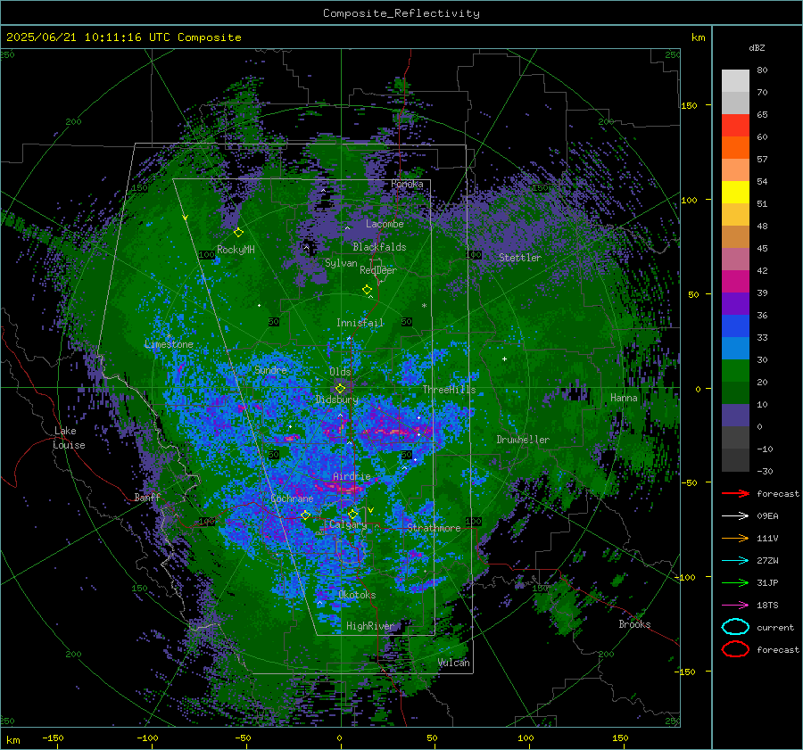Screen dimensions: 803x750
Task: Click the RedDeer city label
Action: tap(378, 270)
